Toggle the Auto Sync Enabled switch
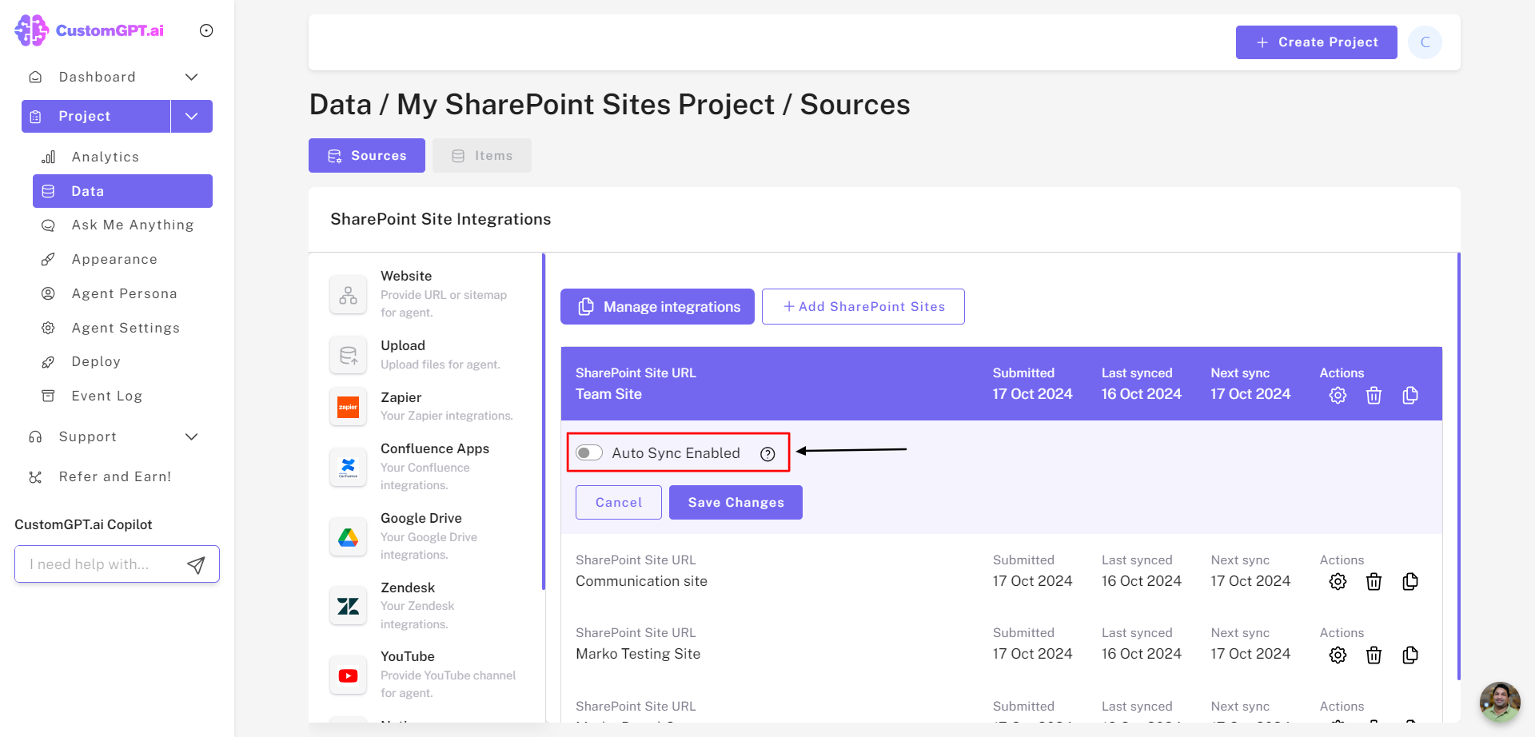This screenshot has width=1535, height=737. 589,453
